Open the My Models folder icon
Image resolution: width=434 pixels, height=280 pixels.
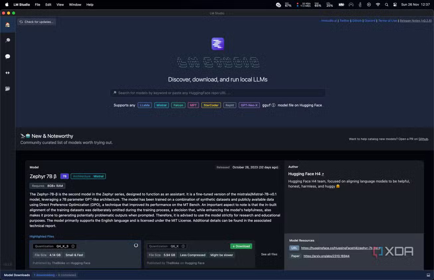pyautogui.click(x=7, y=89)
